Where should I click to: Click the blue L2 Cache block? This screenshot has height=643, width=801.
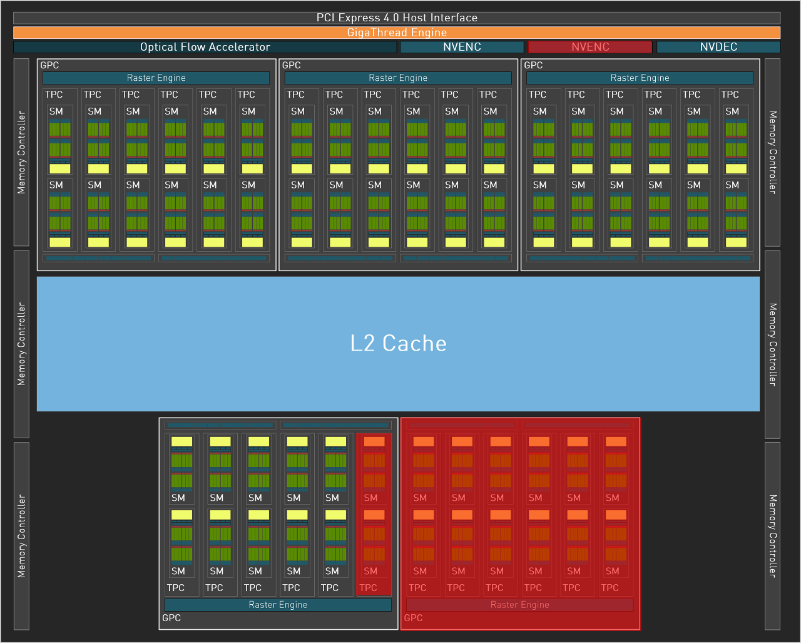(398, 344)
